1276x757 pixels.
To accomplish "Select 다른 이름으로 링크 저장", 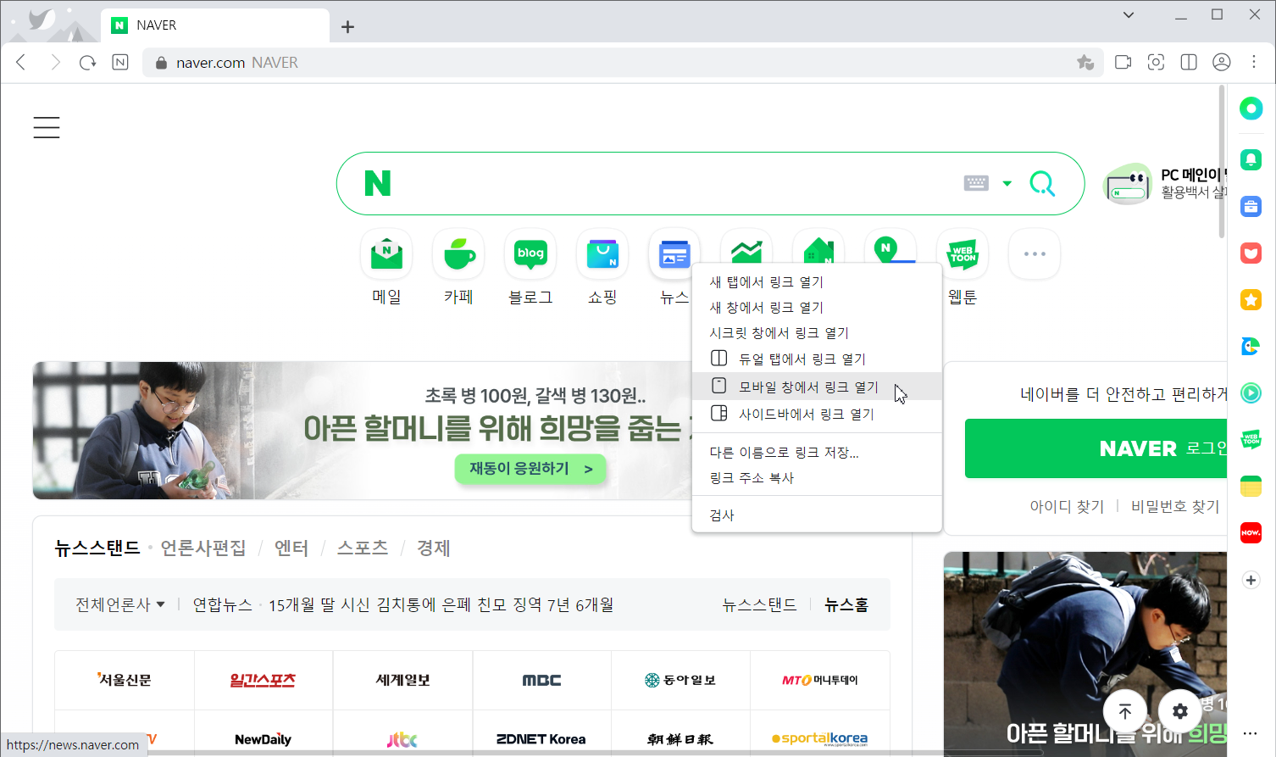I will click(817, 452).
